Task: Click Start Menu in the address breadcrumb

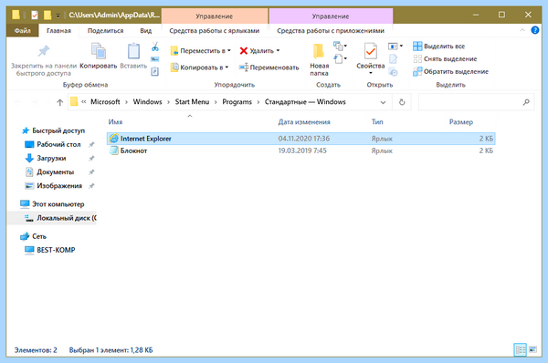Action: 192,102
